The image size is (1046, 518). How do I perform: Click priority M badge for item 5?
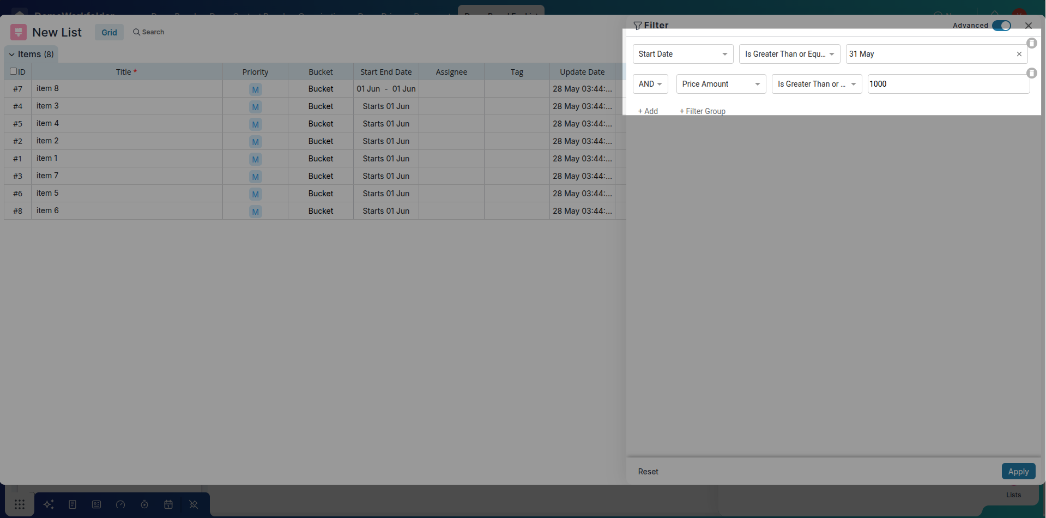pos(255,194)
